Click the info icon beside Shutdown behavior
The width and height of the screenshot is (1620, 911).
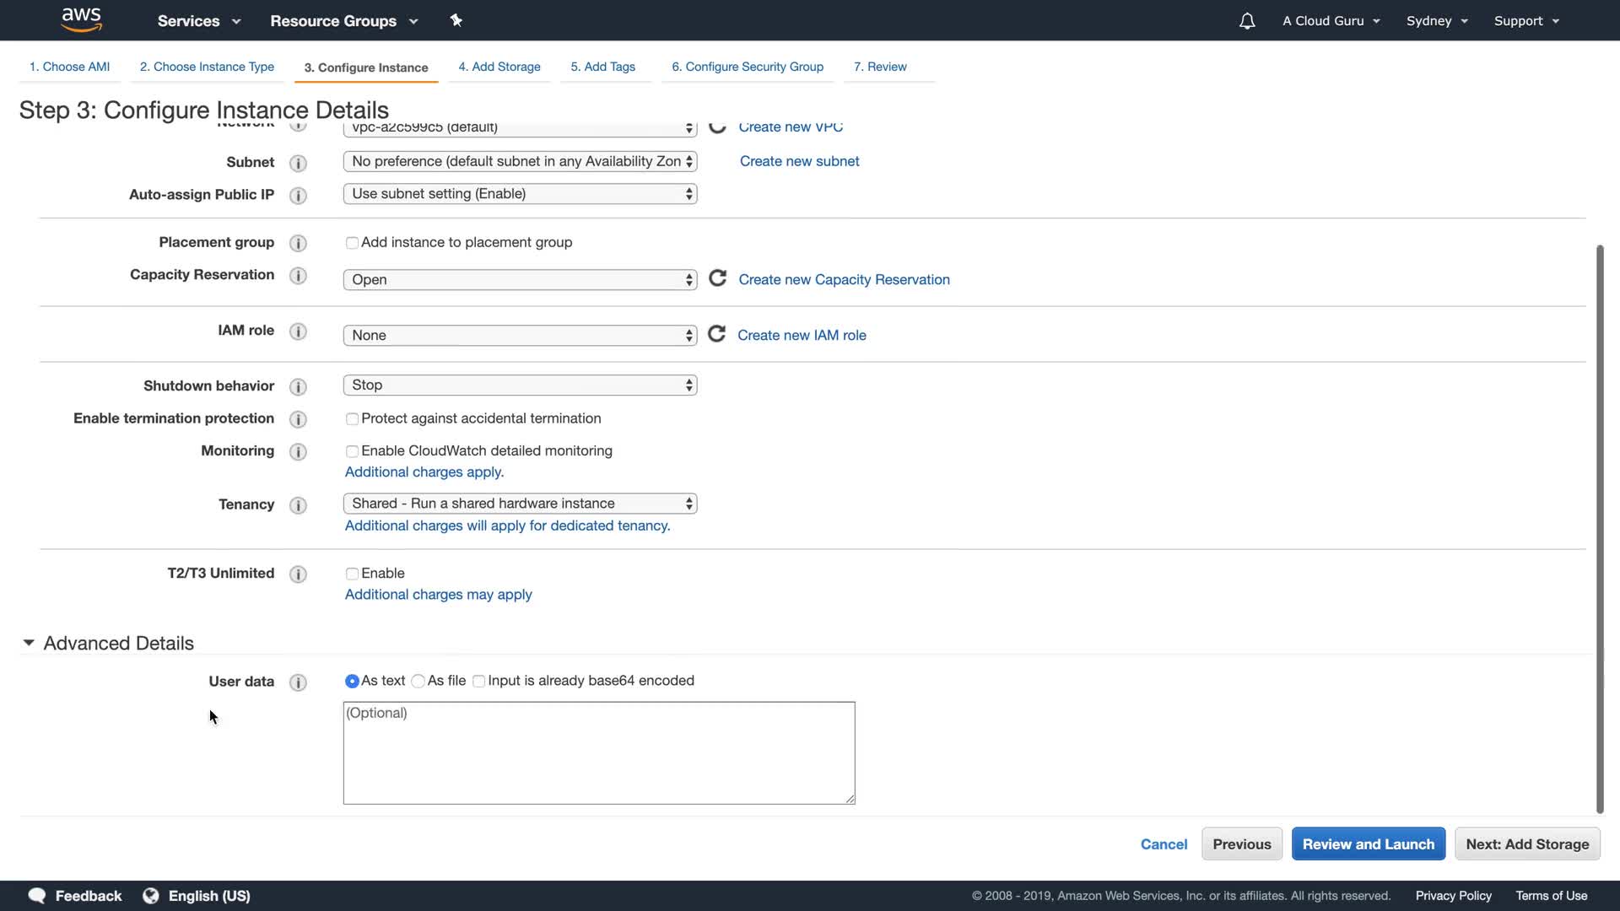(298, 386)
